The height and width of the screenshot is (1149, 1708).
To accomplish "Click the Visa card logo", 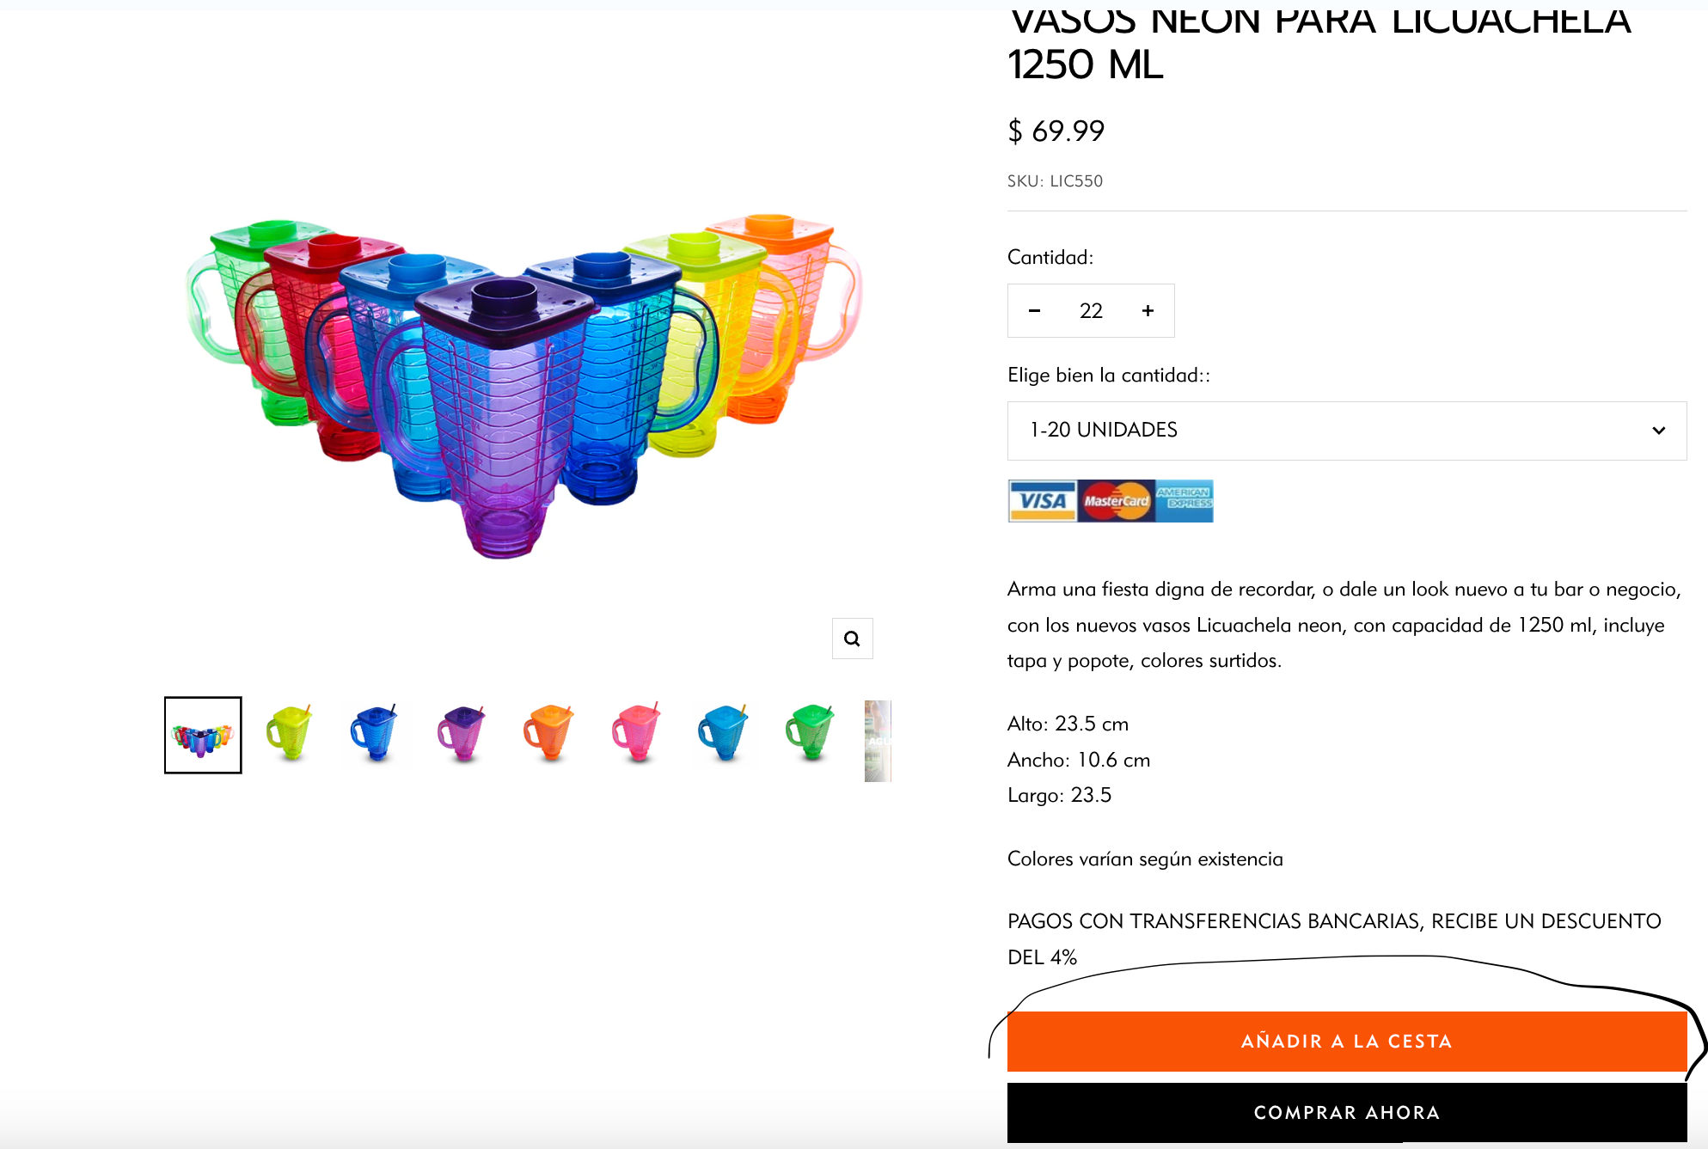I will 1042,501.
